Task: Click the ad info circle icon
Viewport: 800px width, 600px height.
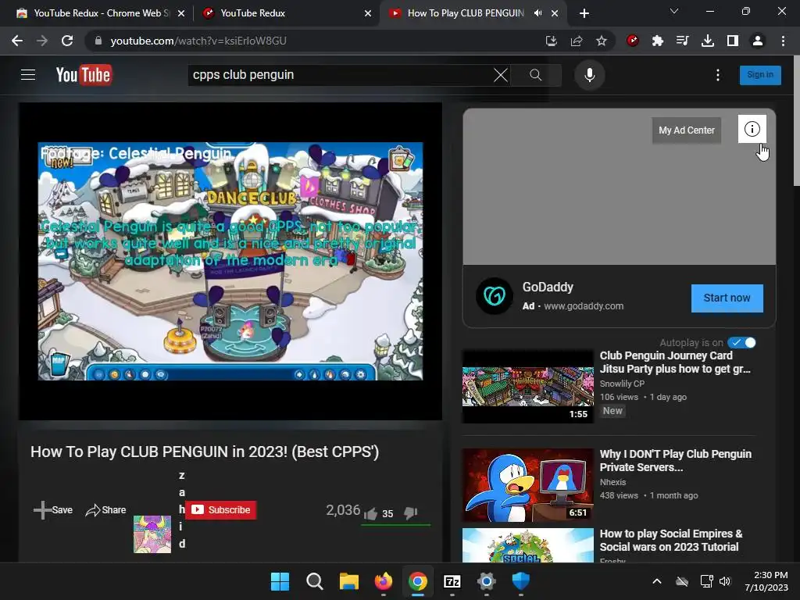Action: click(752, 129)
